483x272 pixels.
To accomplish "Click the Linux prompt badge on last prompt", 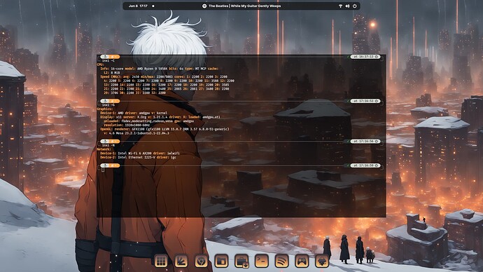I will [x=110, y=165].
